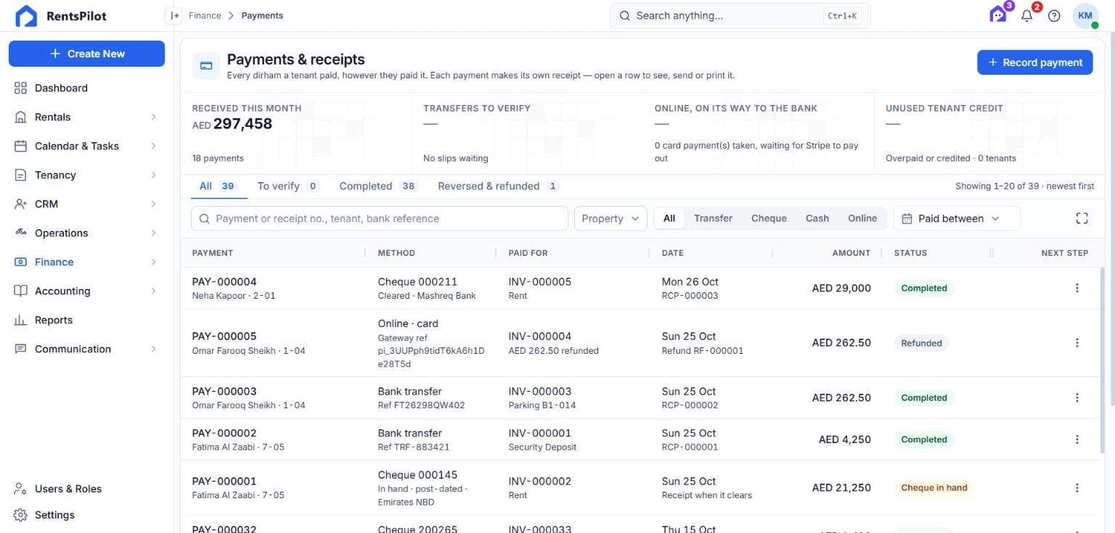
Task: Filter payments by Cheque method
Action: coord(769,218)
